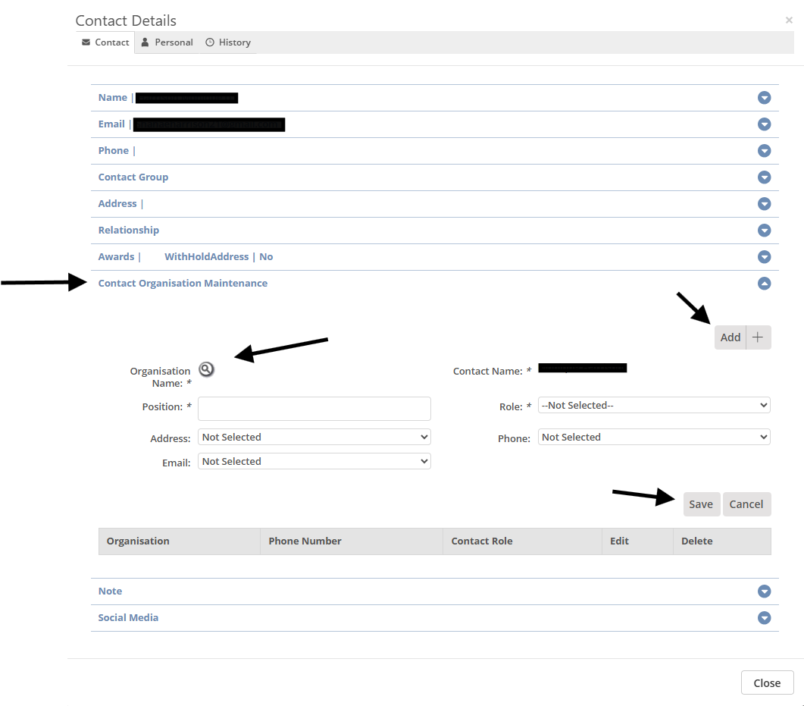Expand the Relationship chevron icon
804x706 pixels.
pyautogui.click(x=764, y=231)
